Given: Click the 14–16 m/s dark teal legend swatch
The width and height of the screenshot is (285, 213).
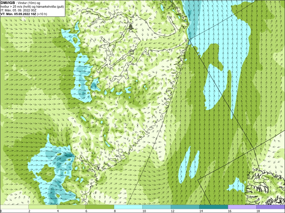Looking at the screenshot, I should [213, 207].
